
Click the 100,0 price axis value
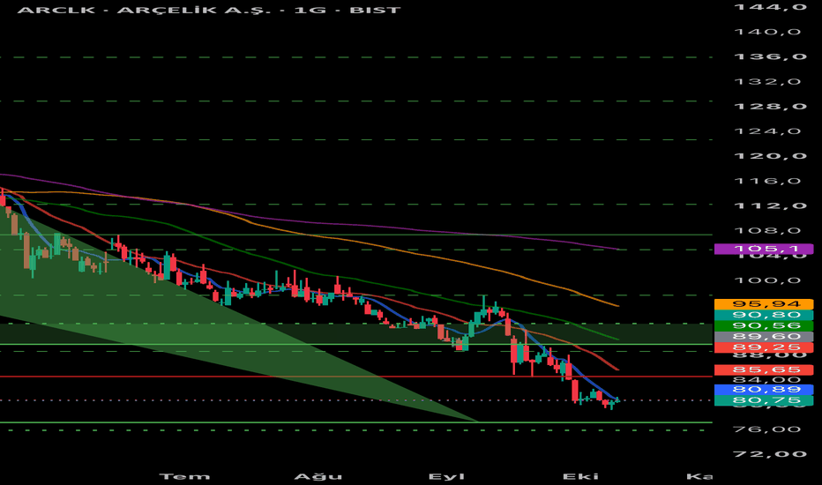[768, 280]
